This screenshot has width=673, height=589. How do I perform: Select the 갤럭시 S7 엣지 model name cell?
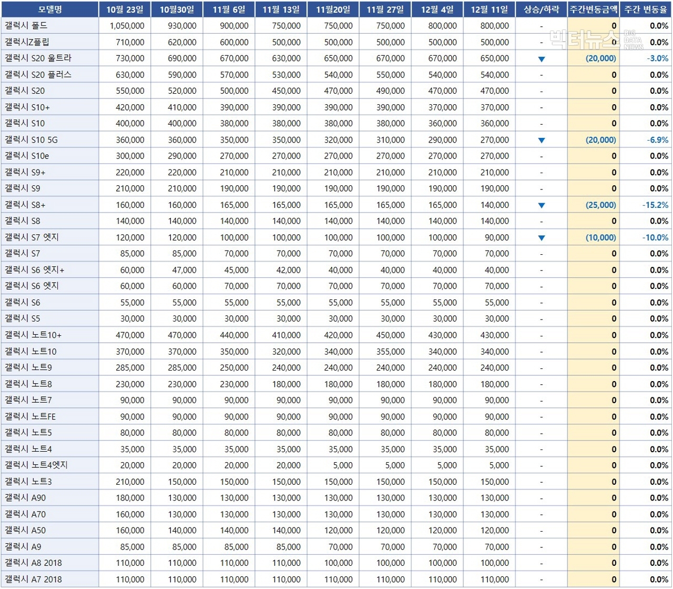pos(49,238)
